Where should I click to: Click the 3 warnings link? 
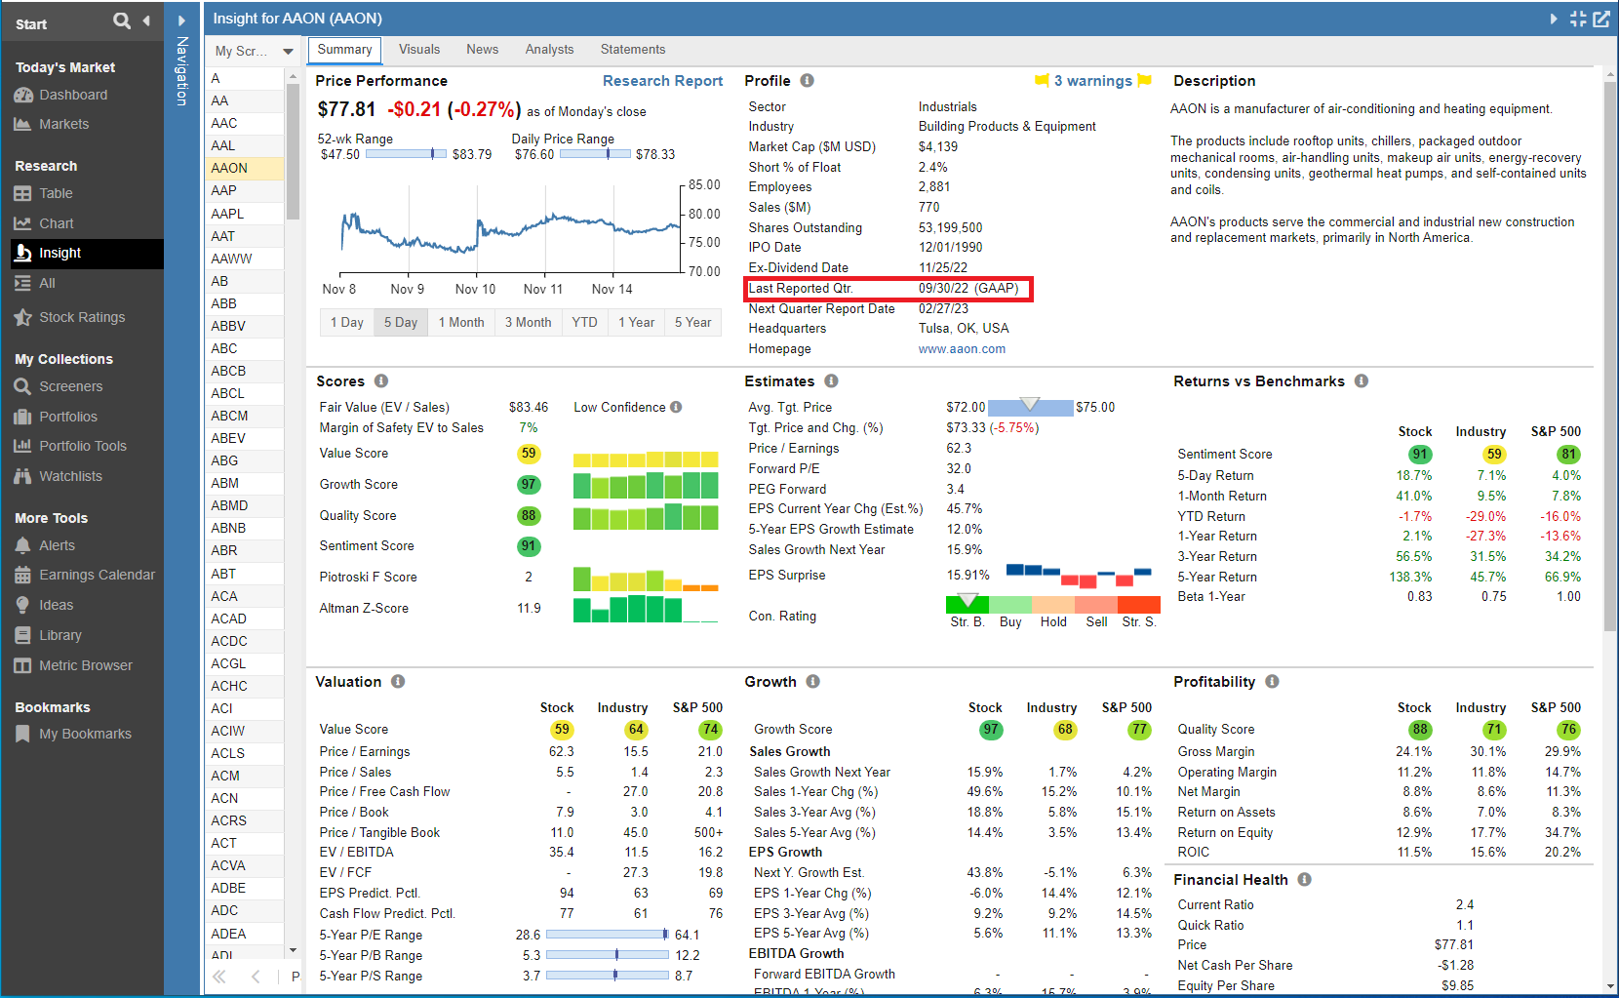tap(1093, 81)
